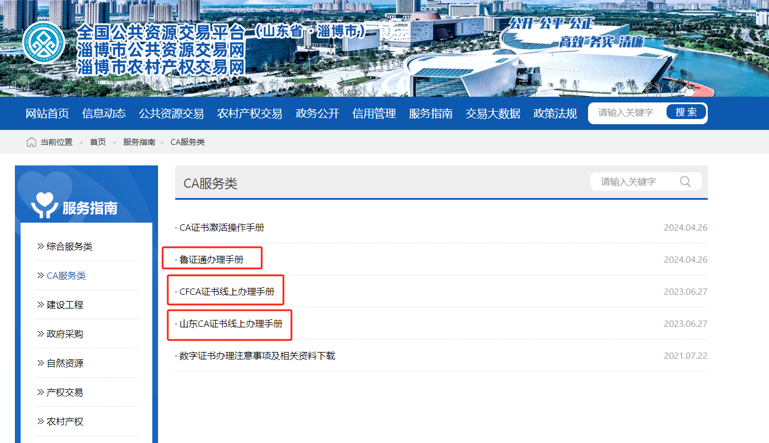Open the CFCA证书线上办理手册 link
This screenshot has height=443, width=769.
click(x=227, y=291)
